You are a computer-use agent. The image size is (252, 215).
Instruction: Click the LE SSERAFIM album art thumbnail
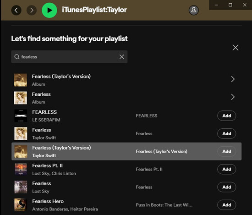(x=21, y=116)
